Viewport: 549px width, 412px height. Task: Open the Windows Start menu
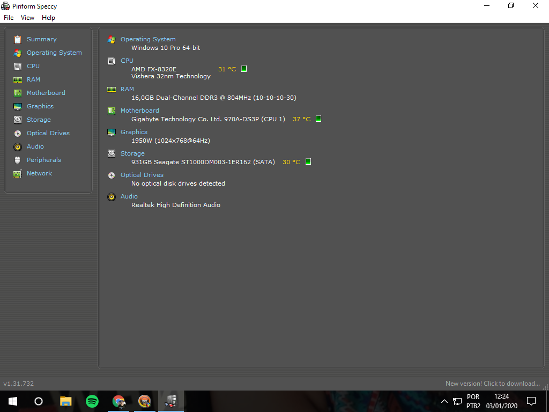pos(13,401)
